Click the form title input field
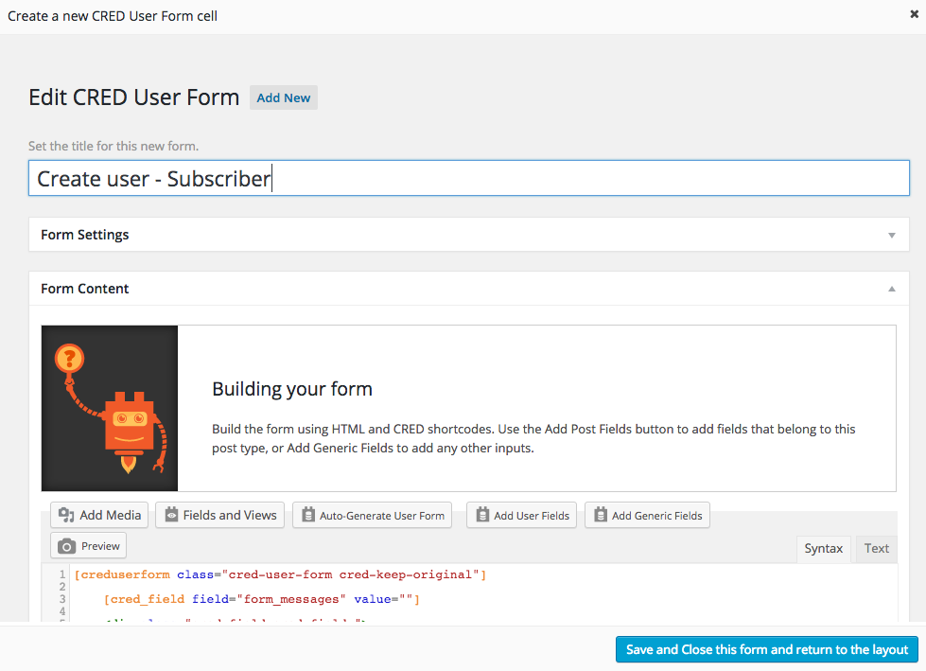The width and height of the screenshot is (926, 671). click(x=469, y=178)
